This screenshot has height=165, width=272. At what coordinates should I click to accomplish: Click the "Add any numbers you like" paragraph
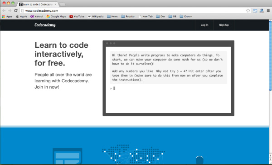(167, 75)
